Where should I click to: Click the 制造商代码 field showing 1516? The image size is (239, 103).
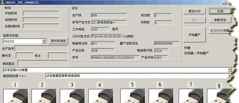point(161,51)
